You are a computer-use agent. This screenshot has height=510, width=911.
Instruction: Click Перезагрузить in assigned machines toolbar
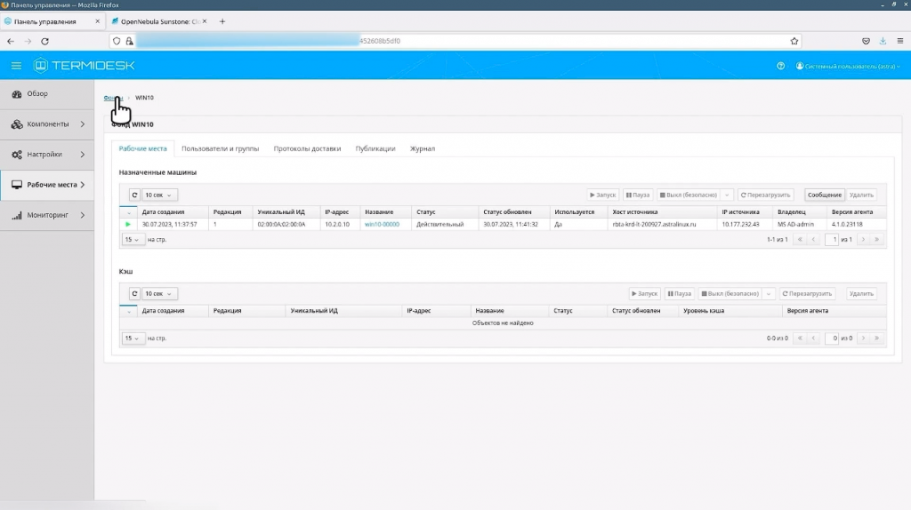click(x=765, y=195)
